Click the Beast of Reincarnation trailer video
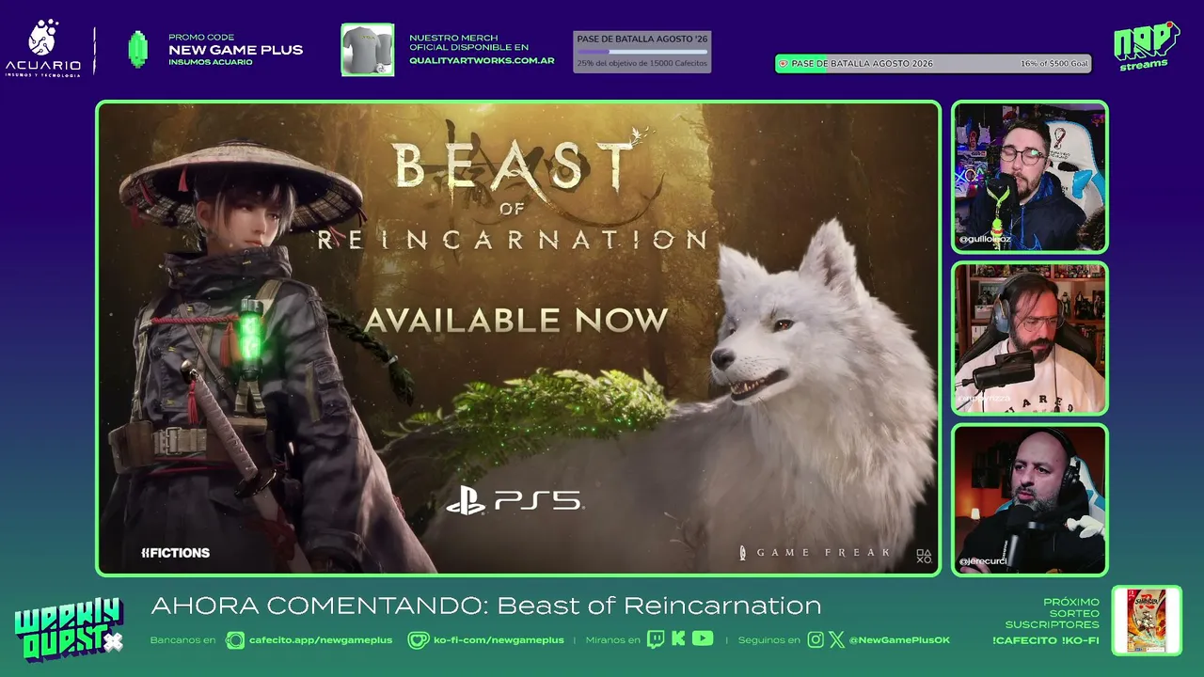The width and height of the screenshot is (1204, 677). 518,338
